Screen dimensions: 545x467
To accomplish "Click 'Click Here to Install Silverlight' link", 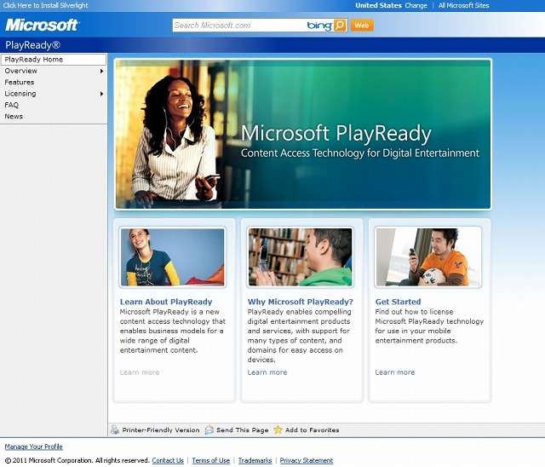I will pos(45,5).
